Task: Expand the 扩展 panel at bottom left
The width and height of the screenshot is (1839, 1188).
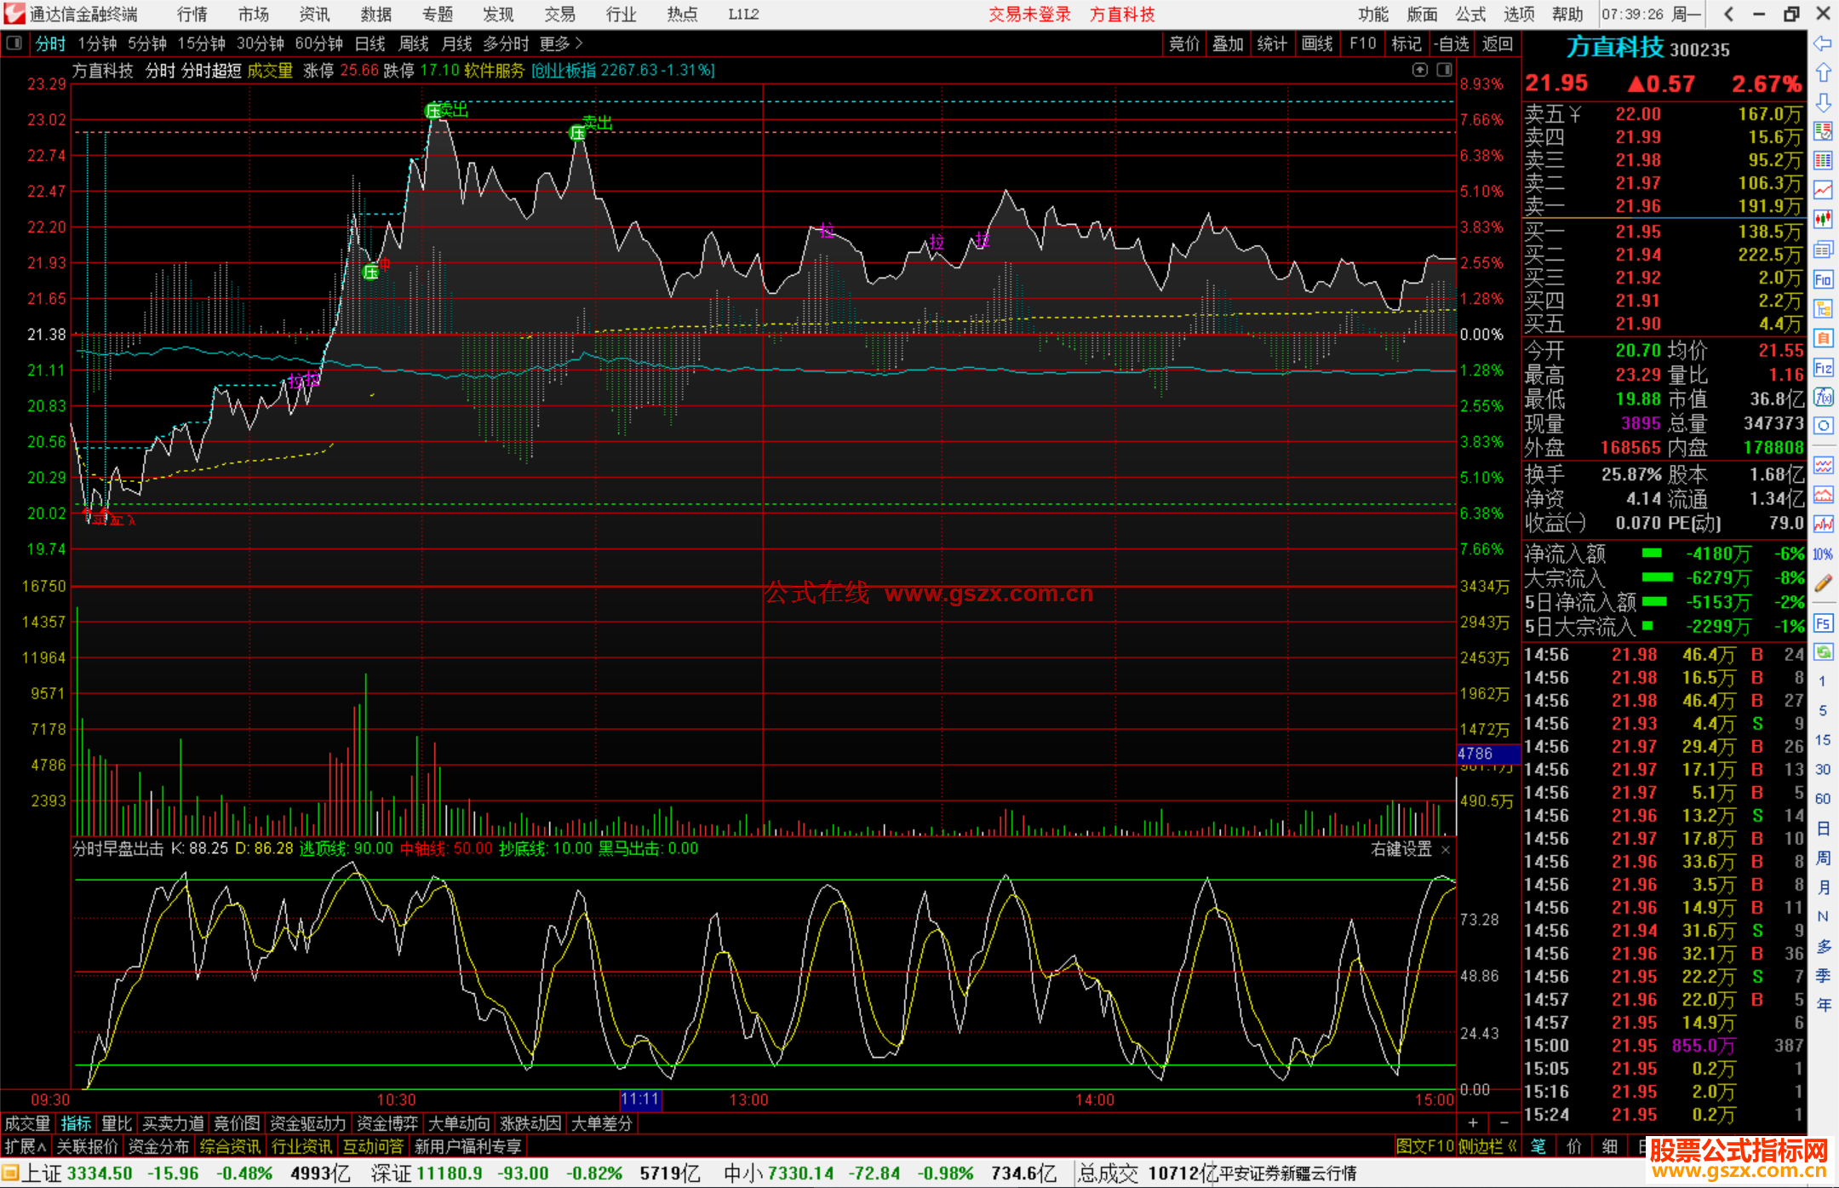Action: click(x=25, y=1146)
